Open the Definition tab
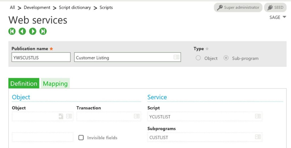Viewport: 291px width, 148px height. (x=24, y=84)
